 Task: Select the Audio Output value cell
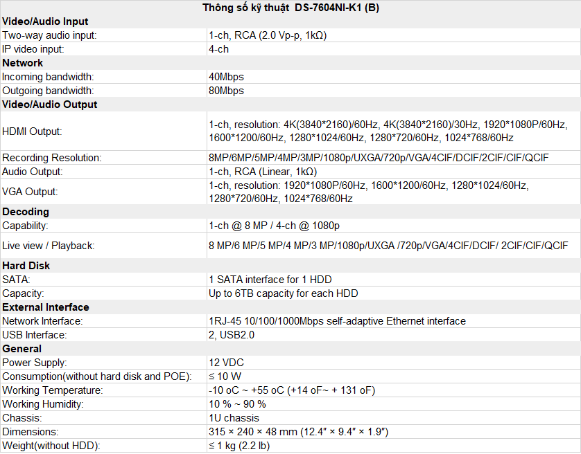pos(263,172)
